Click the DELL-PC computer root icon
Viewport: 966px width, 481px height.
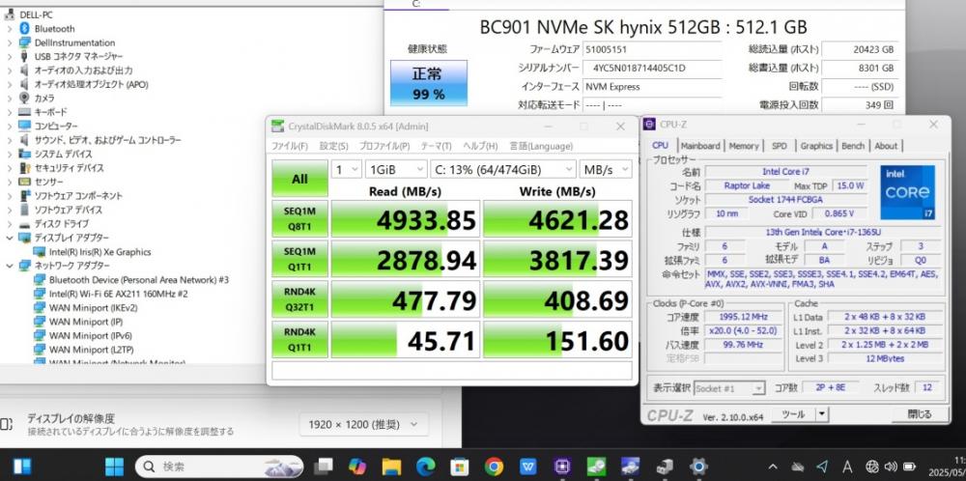[10, 14]
